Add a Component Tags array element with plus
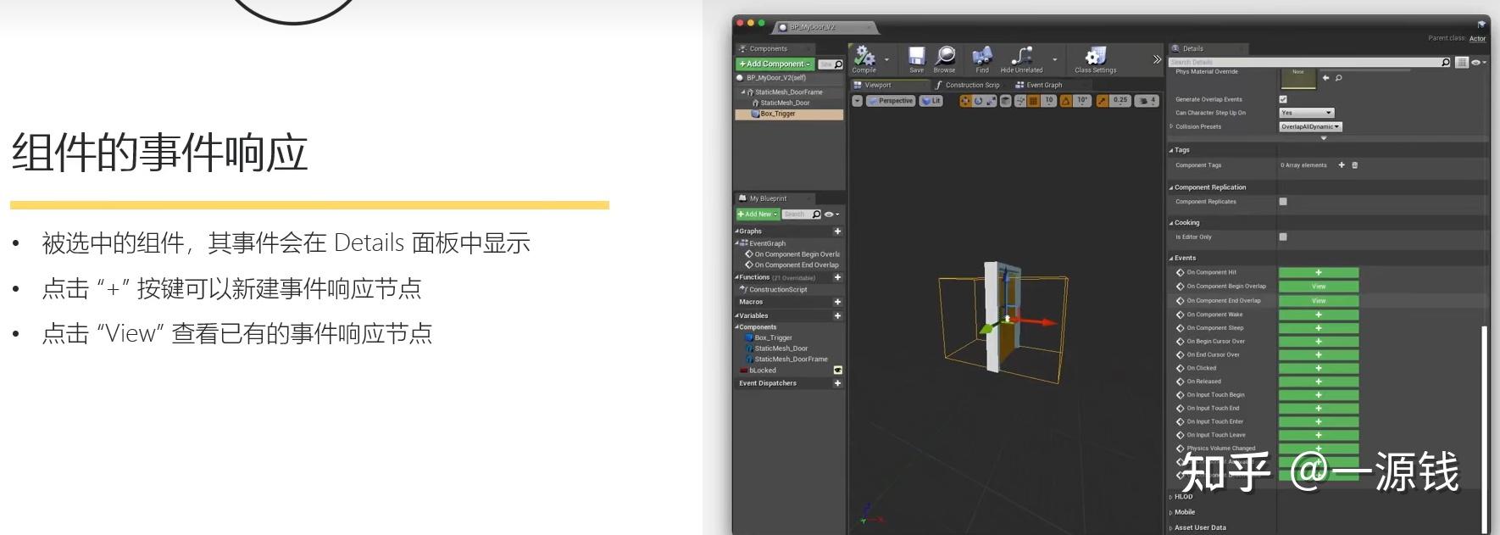1500x535 pixels. (x=1342, y=165)
